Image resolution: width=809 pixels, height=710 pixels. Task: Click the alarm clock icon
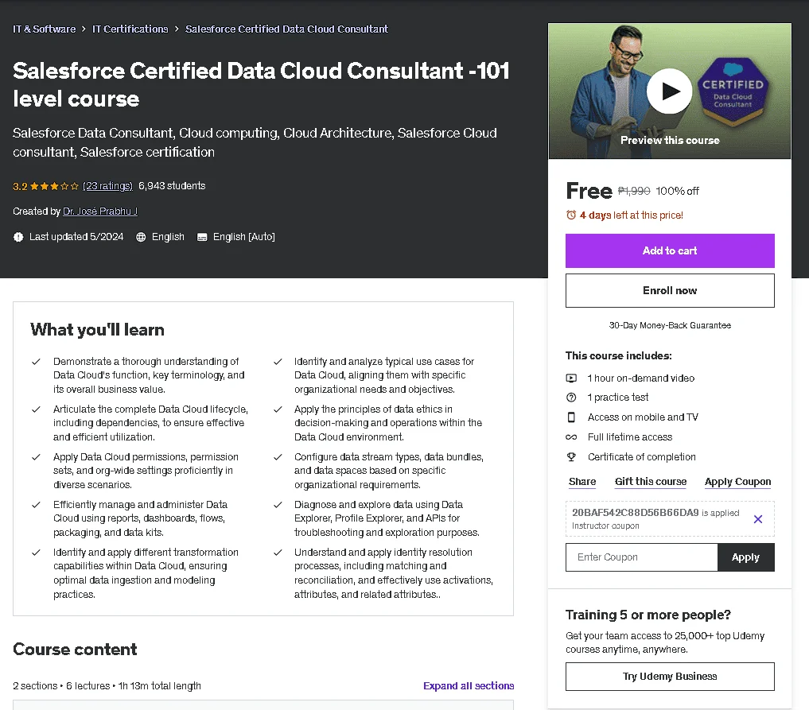click(571, 215)
